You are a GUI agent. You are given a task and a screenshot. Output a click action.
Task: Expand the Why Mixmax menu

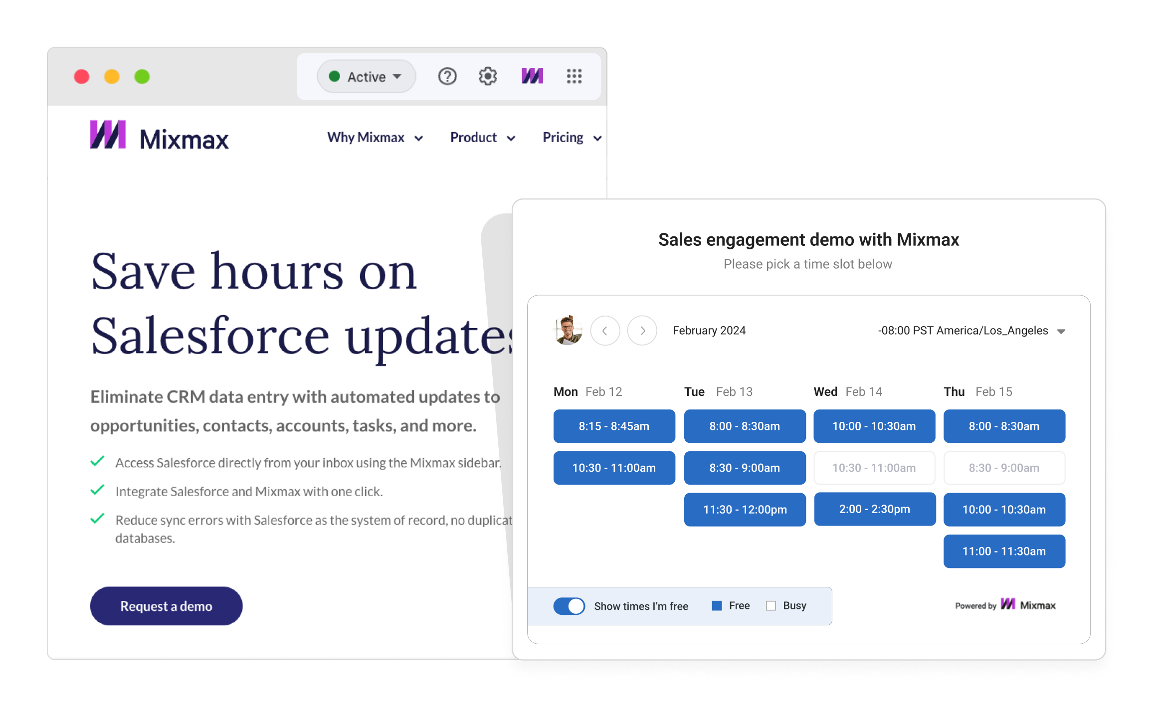click(x=375, y=138)
